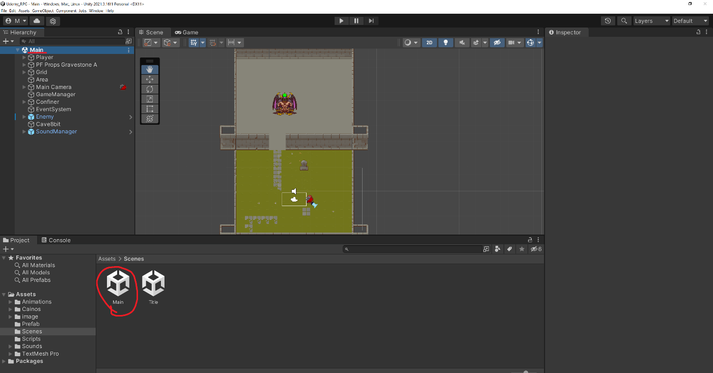Open Scene view three-dot menu

pyautogui.click(x=538, y=32)
